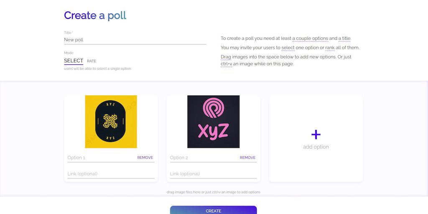Screen dimensions: 428x214
Task: Remove Option 2 from the poll
Action: (247, 158)
